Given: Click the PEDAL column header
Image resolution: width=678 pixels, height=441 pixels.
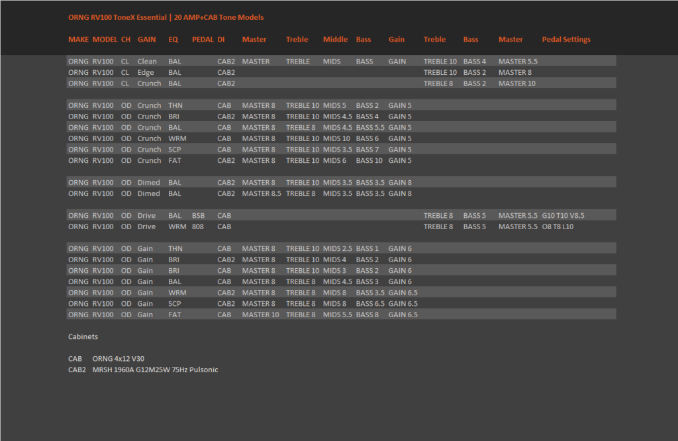Looking at the screenshot, I should [x=203, y=39].
